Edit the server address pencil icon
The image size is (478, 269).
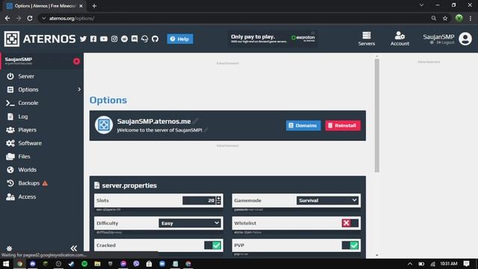pyautogui.click(x=196, y=121)
